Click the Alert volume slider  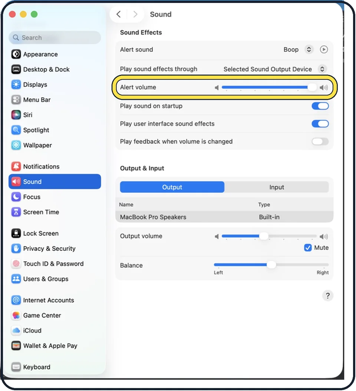pos(269,87)
